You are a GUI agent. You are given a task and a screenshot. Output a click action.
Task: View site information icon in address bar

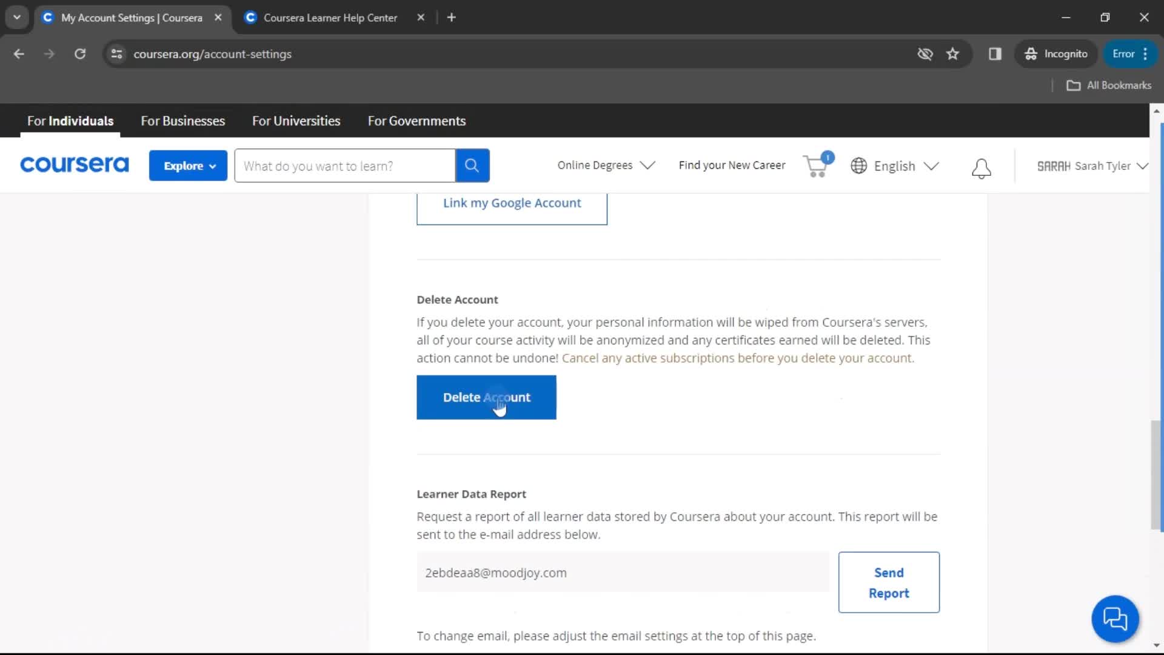click(117, 54)
